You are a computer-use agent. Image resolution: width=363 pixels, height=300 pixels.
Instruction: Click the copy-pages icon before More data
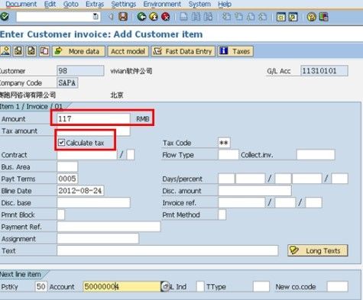coord(44,51)
